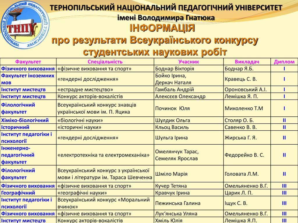
Task: Select the participant cell Алексєєв Олександр
Action: click(x=189, y=96)
